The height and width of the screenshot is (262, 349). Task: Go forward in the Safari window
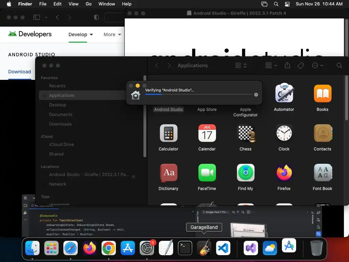pos(69,17)
